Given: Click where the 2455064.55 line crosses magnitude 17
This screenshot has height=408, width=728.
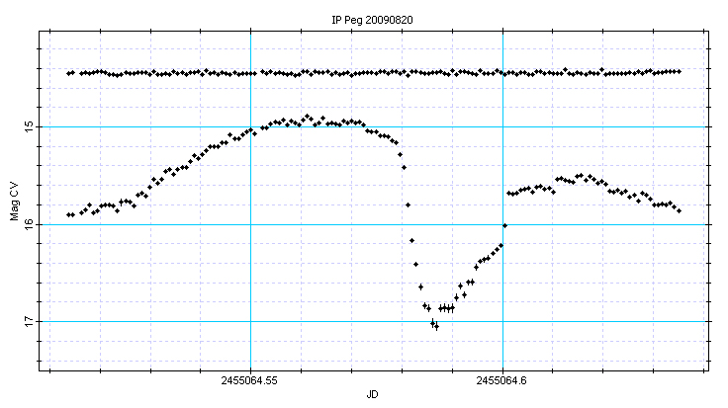Looking at the screenshot, I should 250,321.
